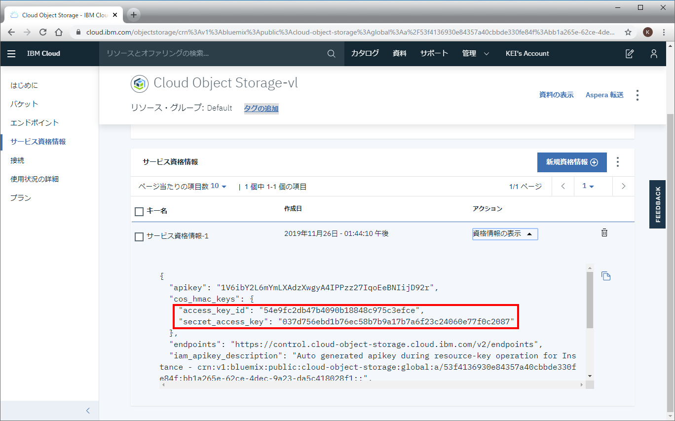Open items per page dropdown
Image resolution: width=675 pixels, height=421 pixels.
(219, 186)
